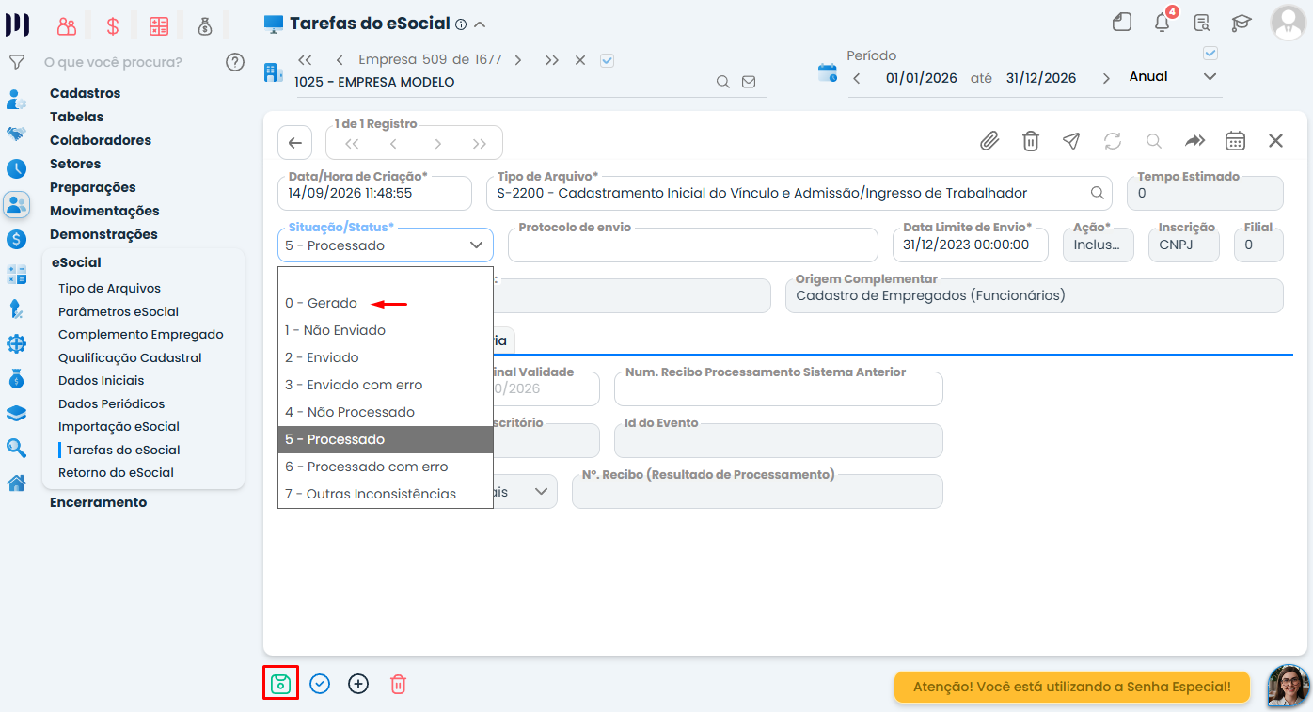Click the envelope icon beside company name

pyautogui.click(x=749, y=82)
